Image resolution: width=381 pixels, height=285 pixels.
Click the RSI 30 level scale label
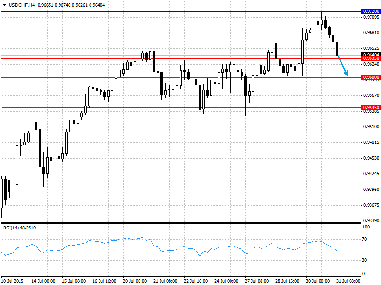coord(364,260)
